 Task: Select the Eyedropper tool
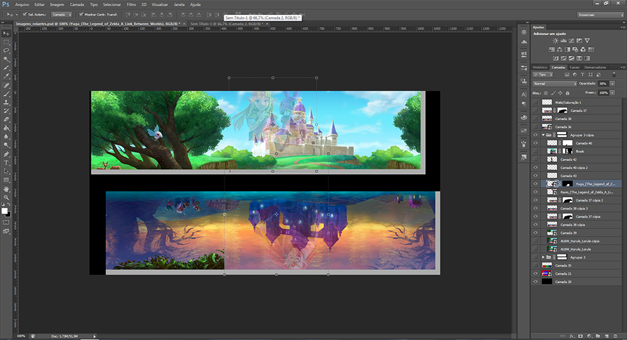[6, 76]
